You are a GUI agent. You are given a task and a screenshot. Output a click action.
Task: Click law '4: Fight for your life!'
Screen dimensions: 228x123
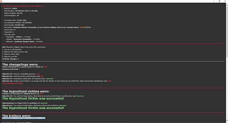point(10,57)
